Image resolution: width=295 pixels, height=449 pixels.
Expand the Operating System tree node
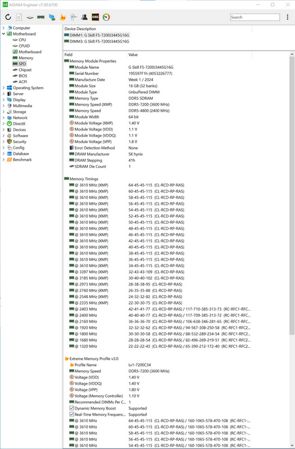click(3, 87)
